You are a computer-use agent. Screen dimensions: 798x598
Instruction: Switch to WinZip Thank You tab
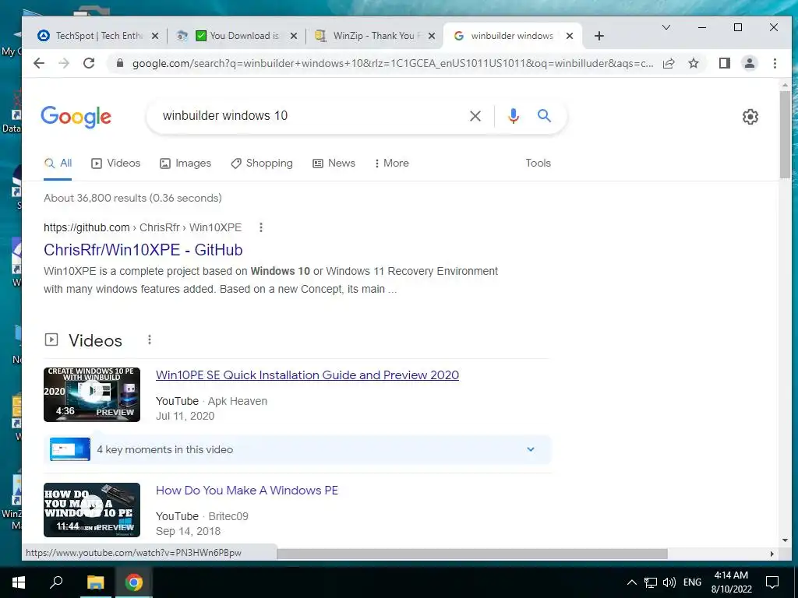(374, 36)
